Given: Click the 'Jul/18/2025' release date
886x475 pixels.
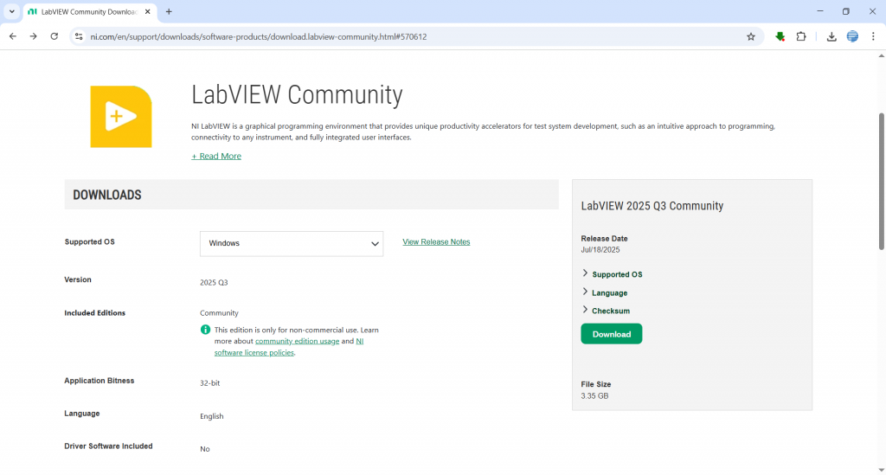Looking at the screenshot, I should click(600, 250).
